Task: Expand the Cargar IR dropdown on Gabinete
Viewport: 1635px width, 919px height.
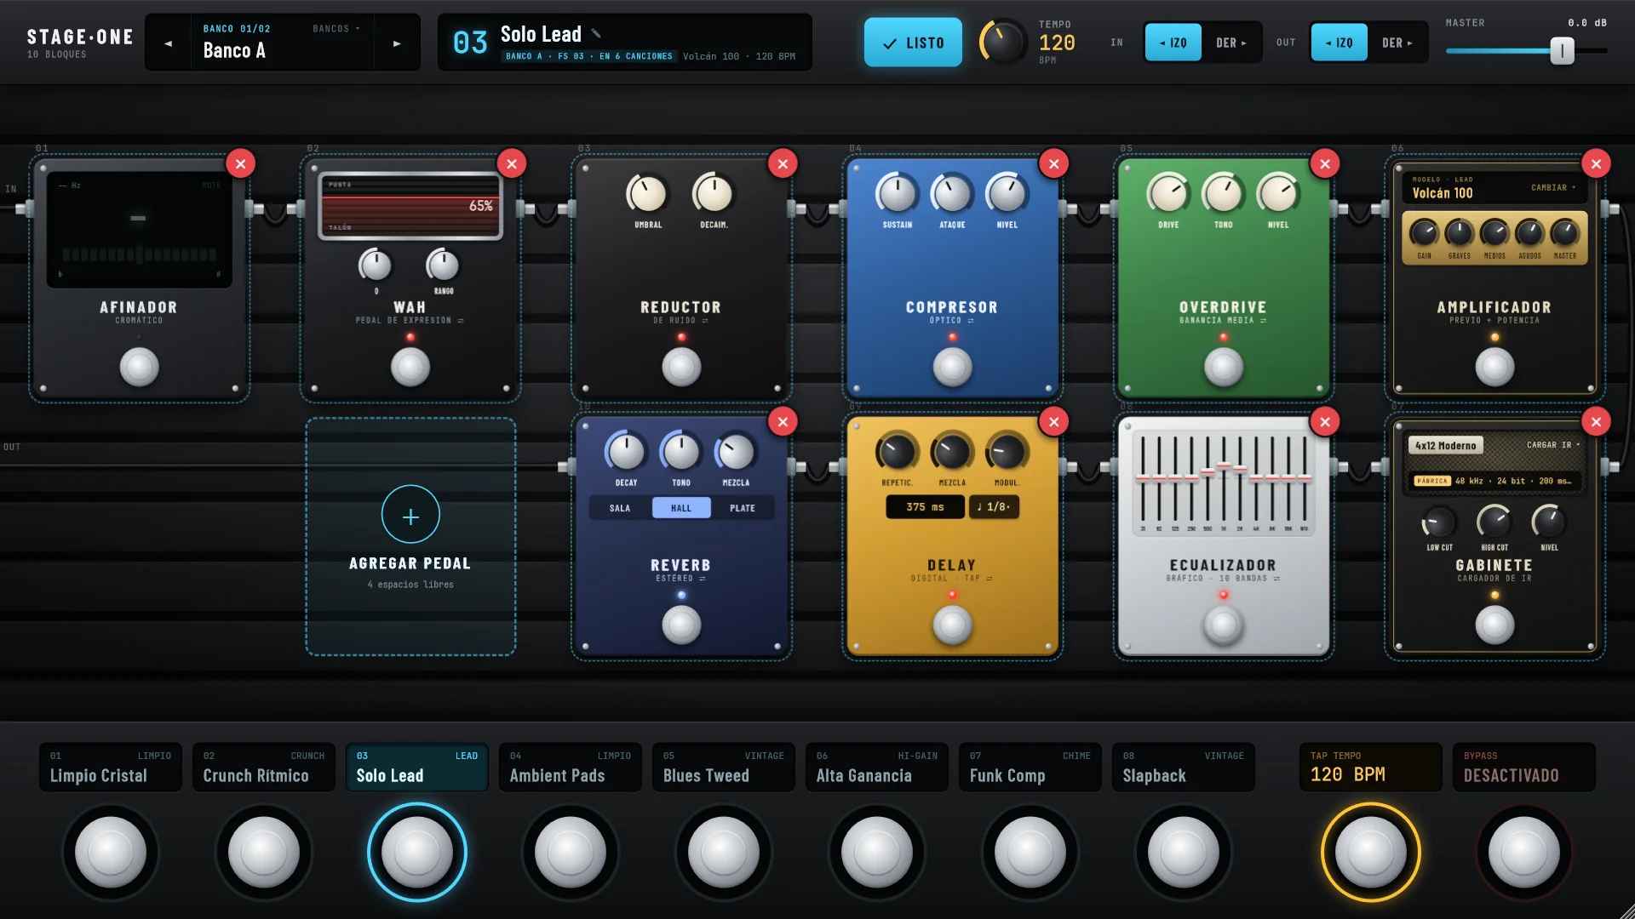Action: pyautogui.click(x=1552, y=445)
